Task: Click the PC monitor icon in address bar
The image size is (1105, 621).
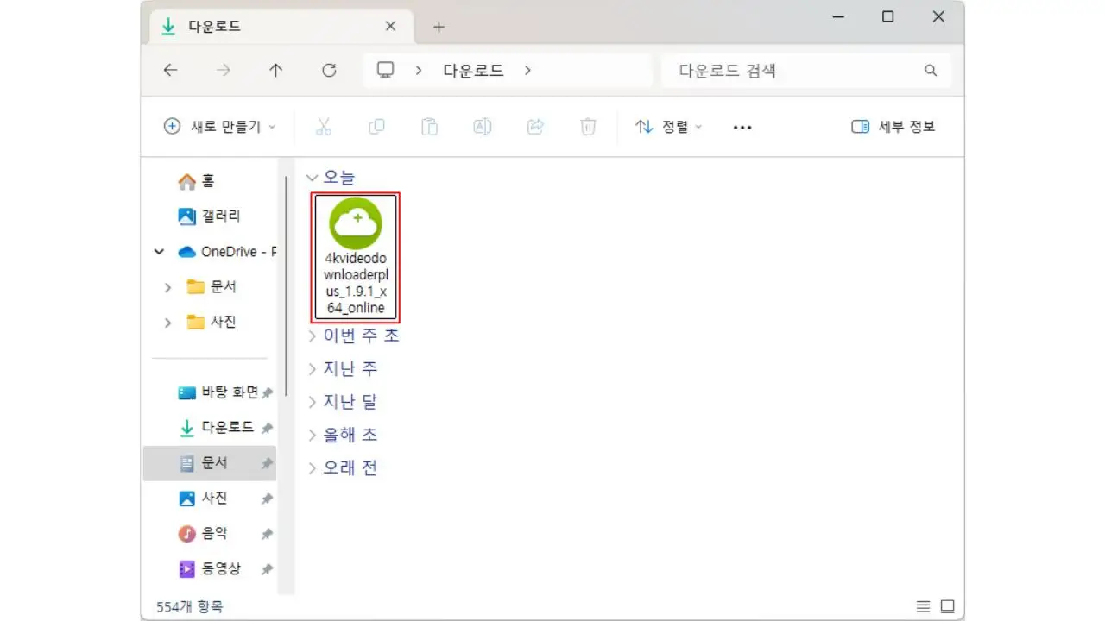Action: [385, 71]
